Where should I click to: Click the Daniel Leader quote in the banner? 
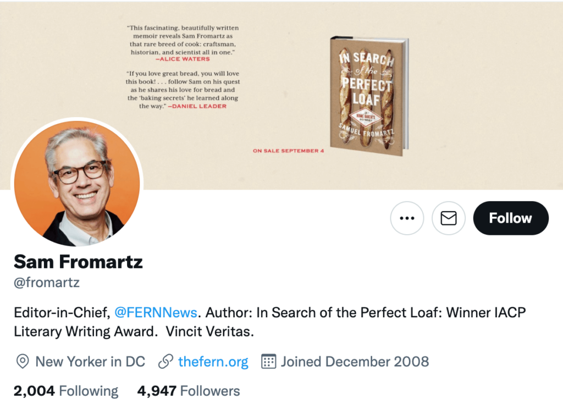pyautogui.click(x=182, y=90)
